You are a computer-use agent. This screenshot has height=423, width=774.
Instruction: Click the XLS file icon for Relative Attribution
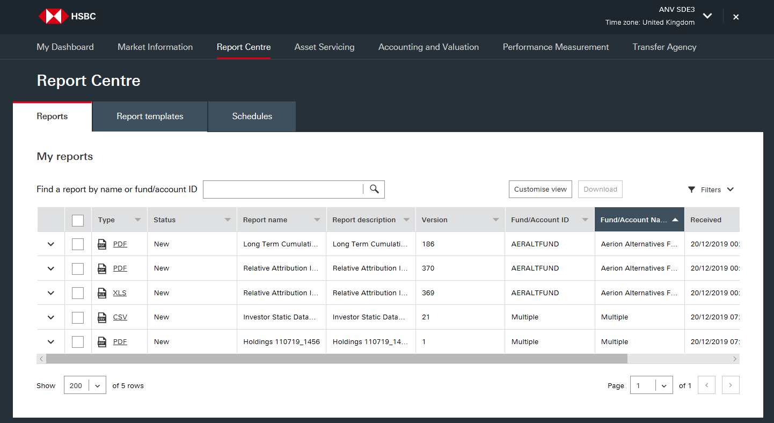pos(102,293)
